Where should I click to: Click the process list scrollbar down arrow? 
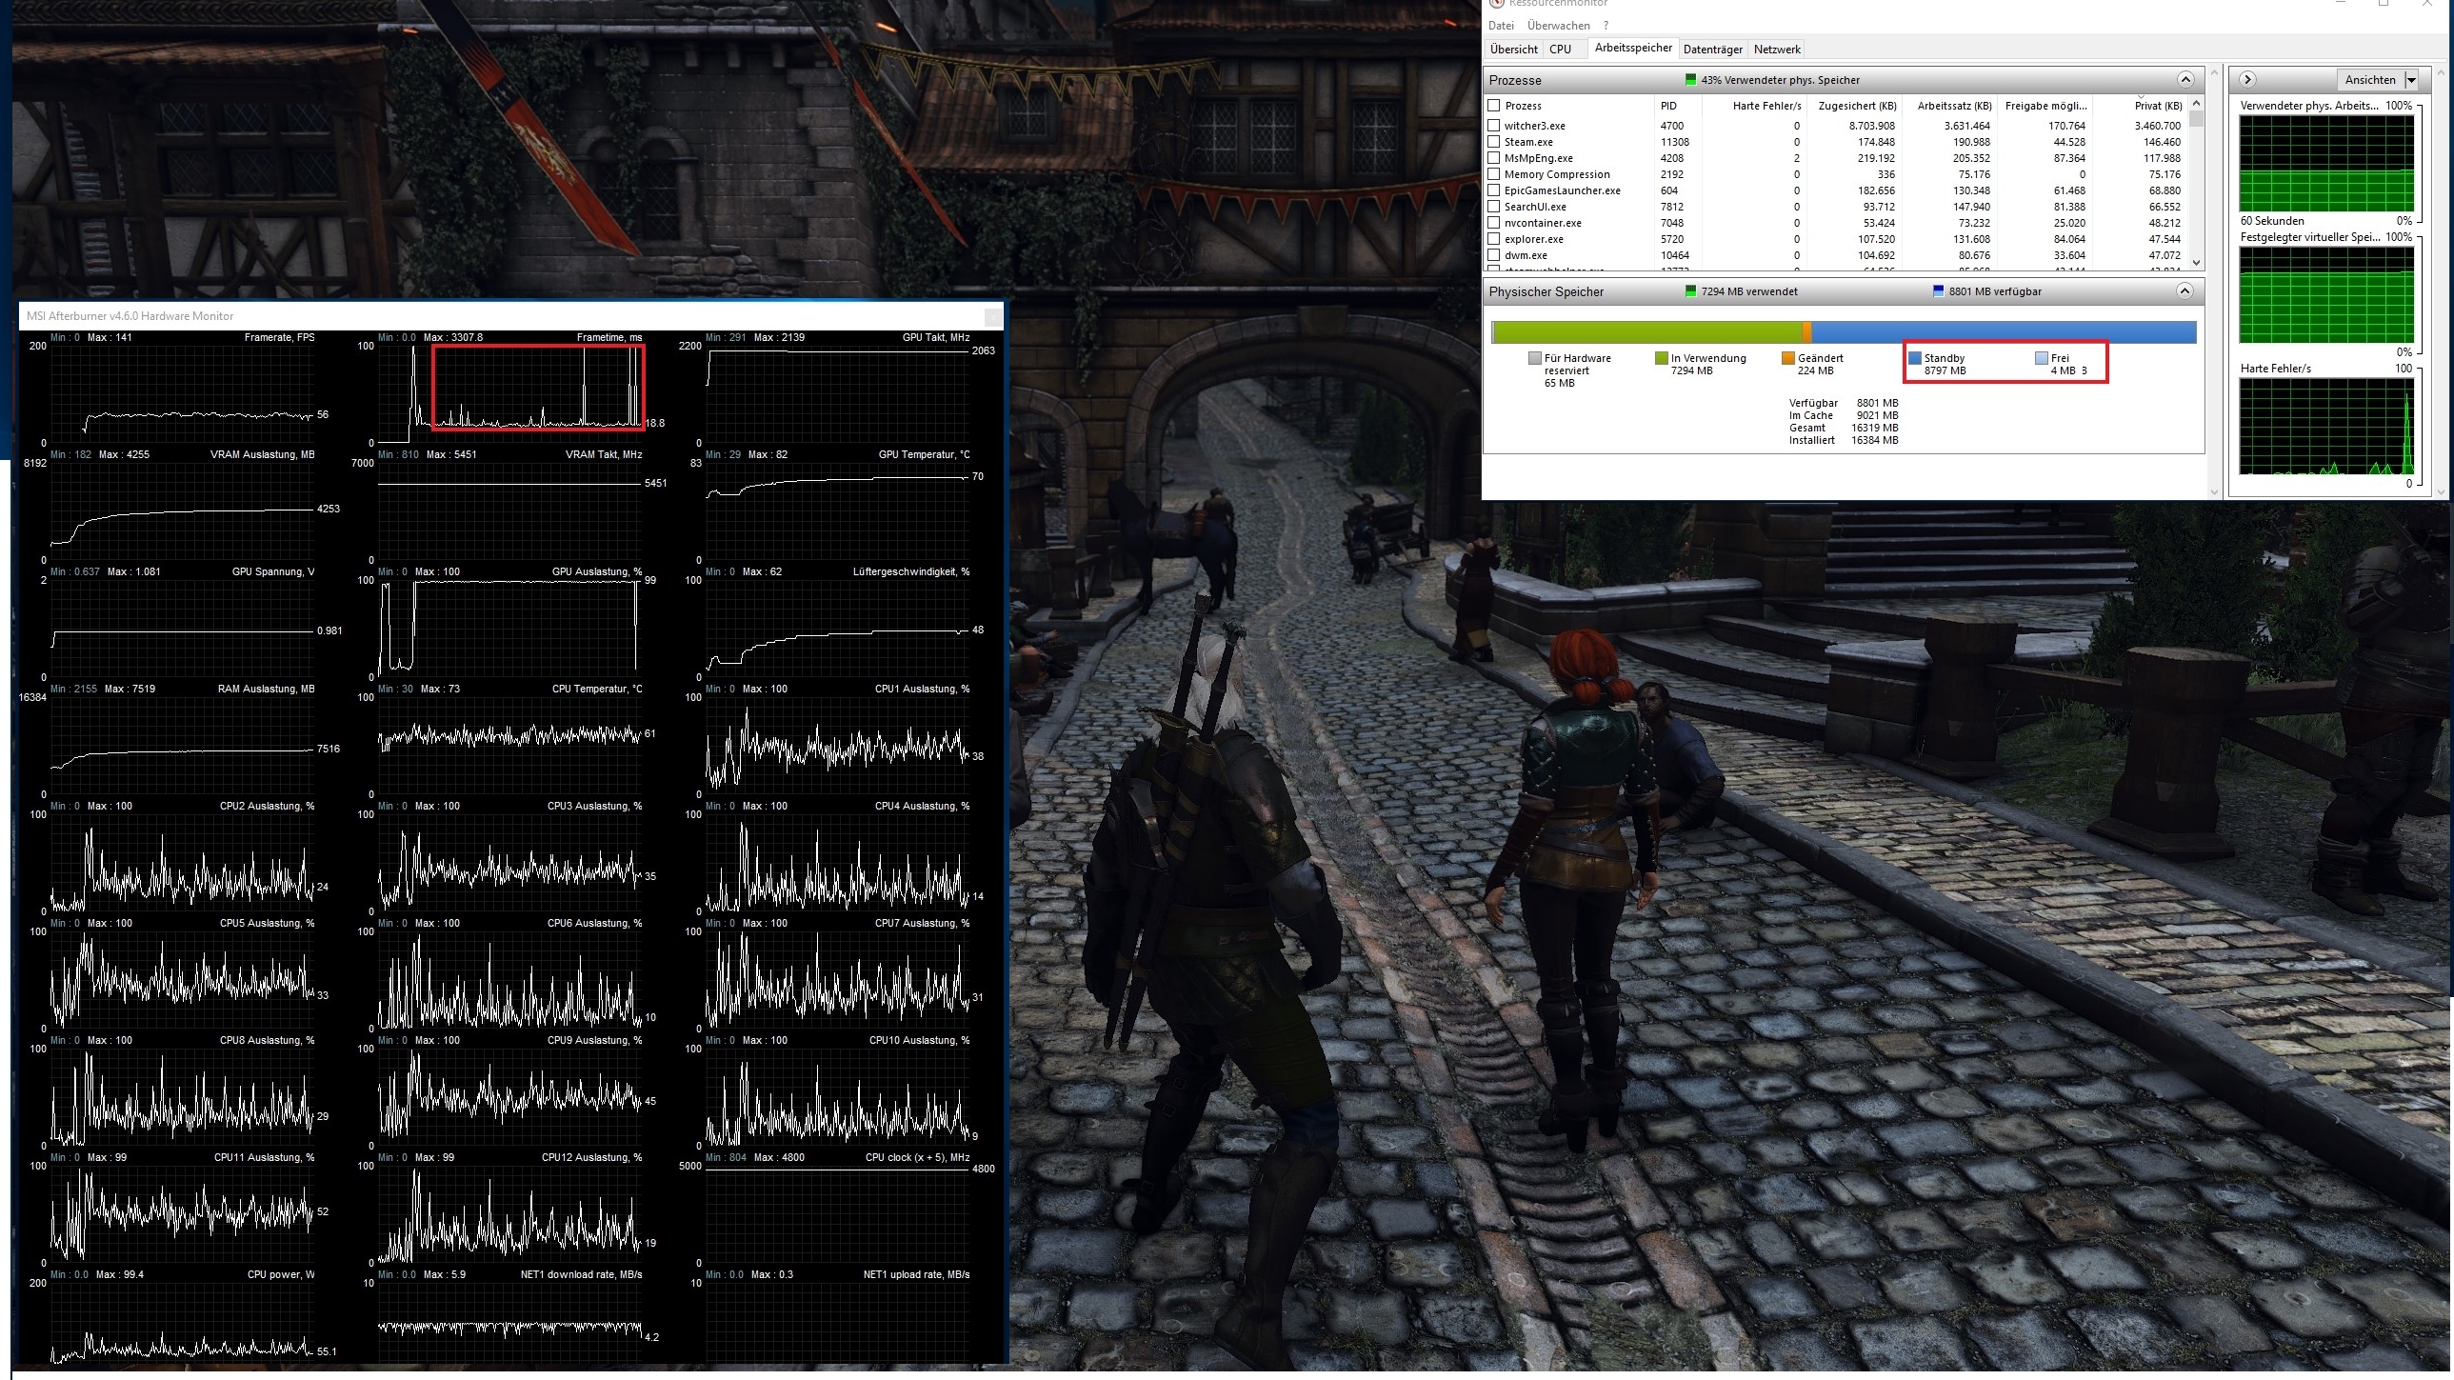[x=2197, y=262]
